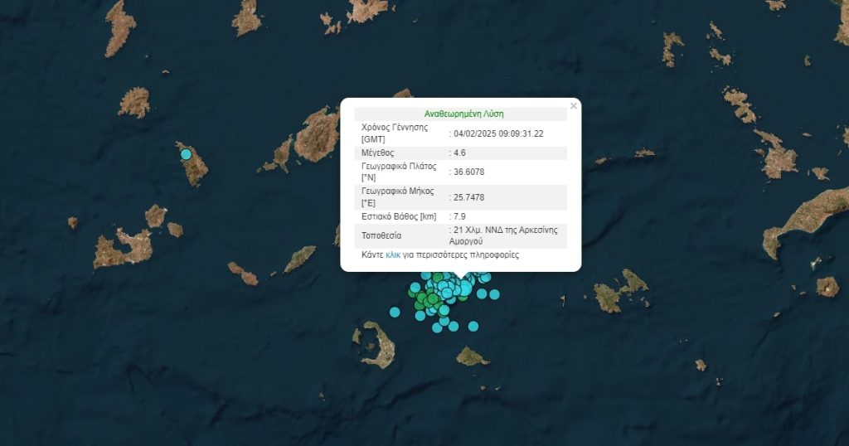Viewport: 849px width, 446px height.
Task: Click the butterfly-shaped island east of the cluster
Action: click(619, 292)
